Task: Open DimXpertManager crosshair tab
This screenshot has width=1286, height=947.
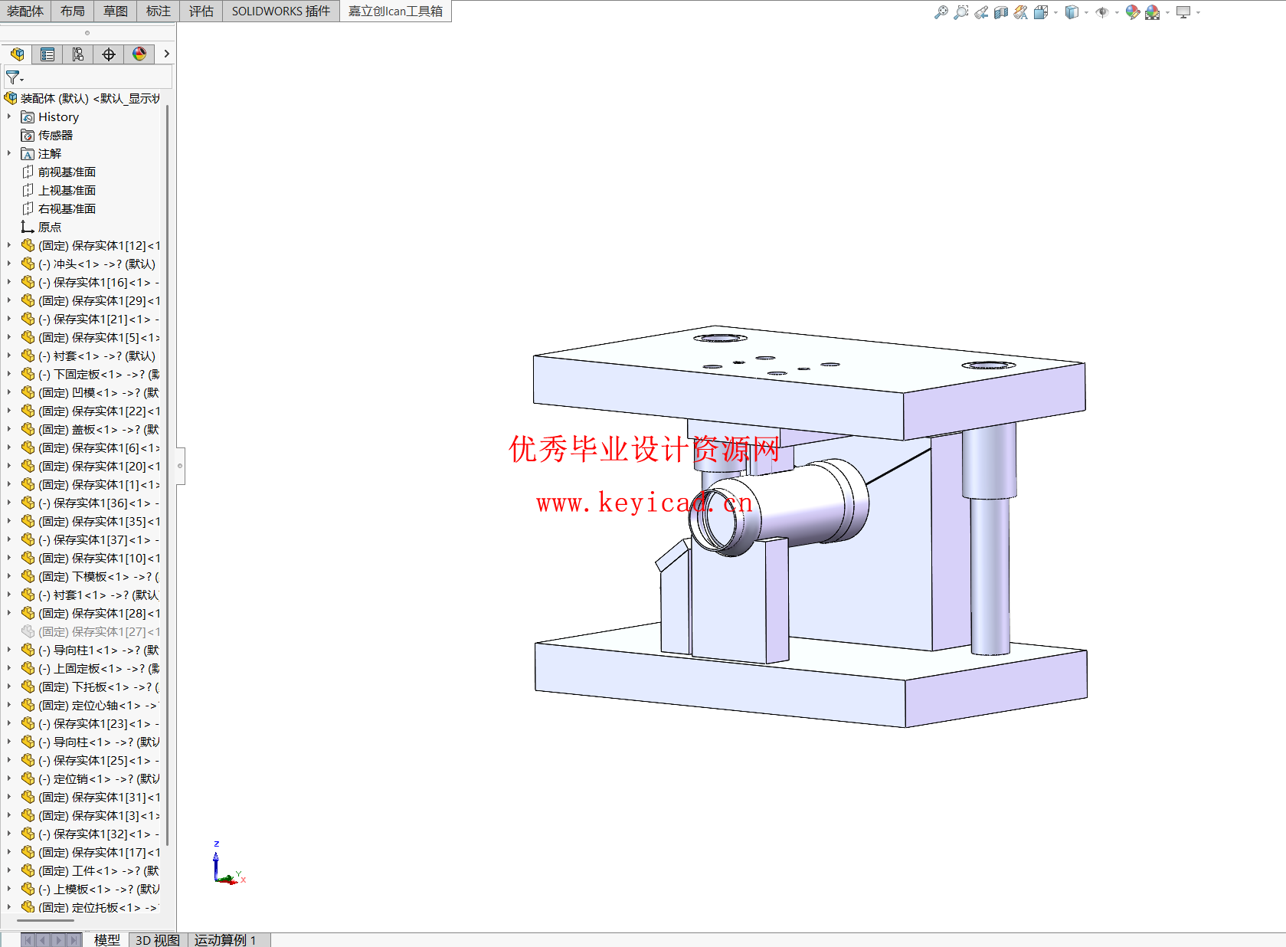Action: point(109,54)
